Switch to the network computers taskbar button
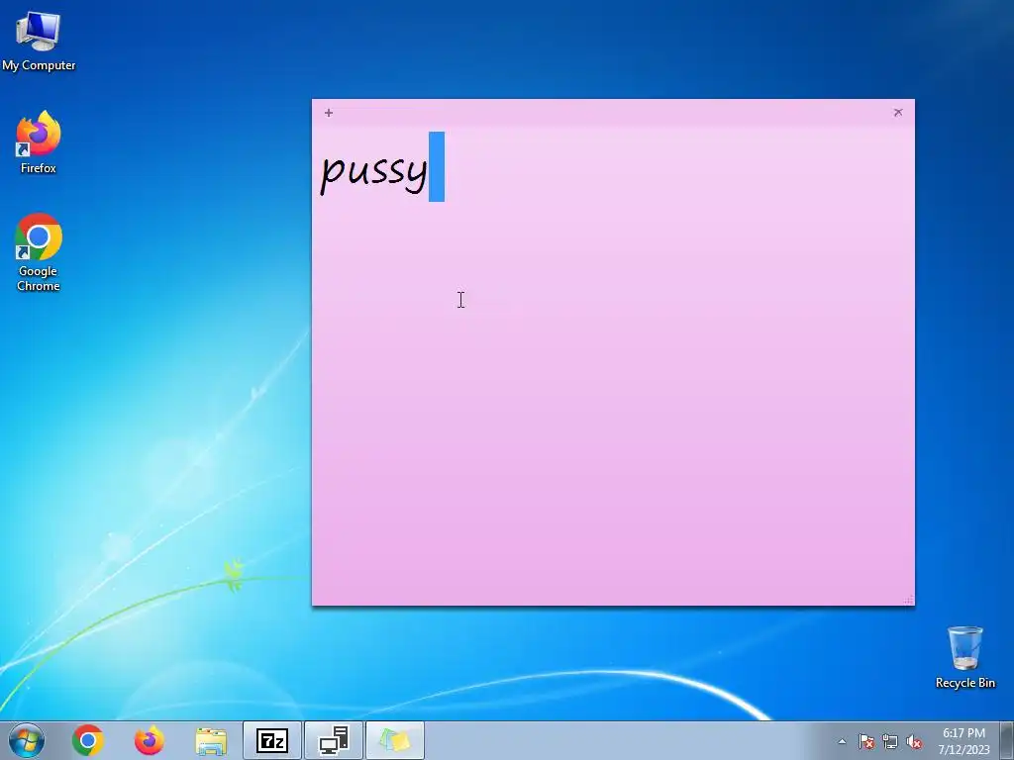Viewport: 1014px width, 760px height. tap(334, 740)
